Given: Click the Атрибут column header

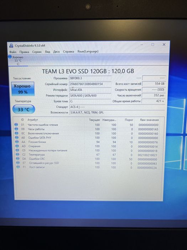Looking at the screenshot, I should (33, 120).
